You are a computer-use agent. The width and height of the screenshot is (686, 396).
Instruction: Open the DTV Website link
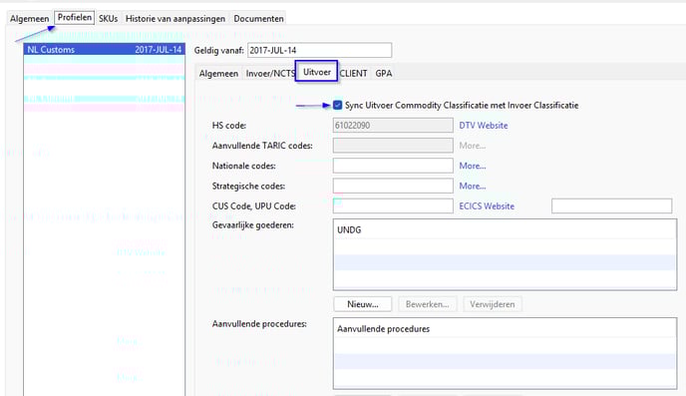coord(484,126)
